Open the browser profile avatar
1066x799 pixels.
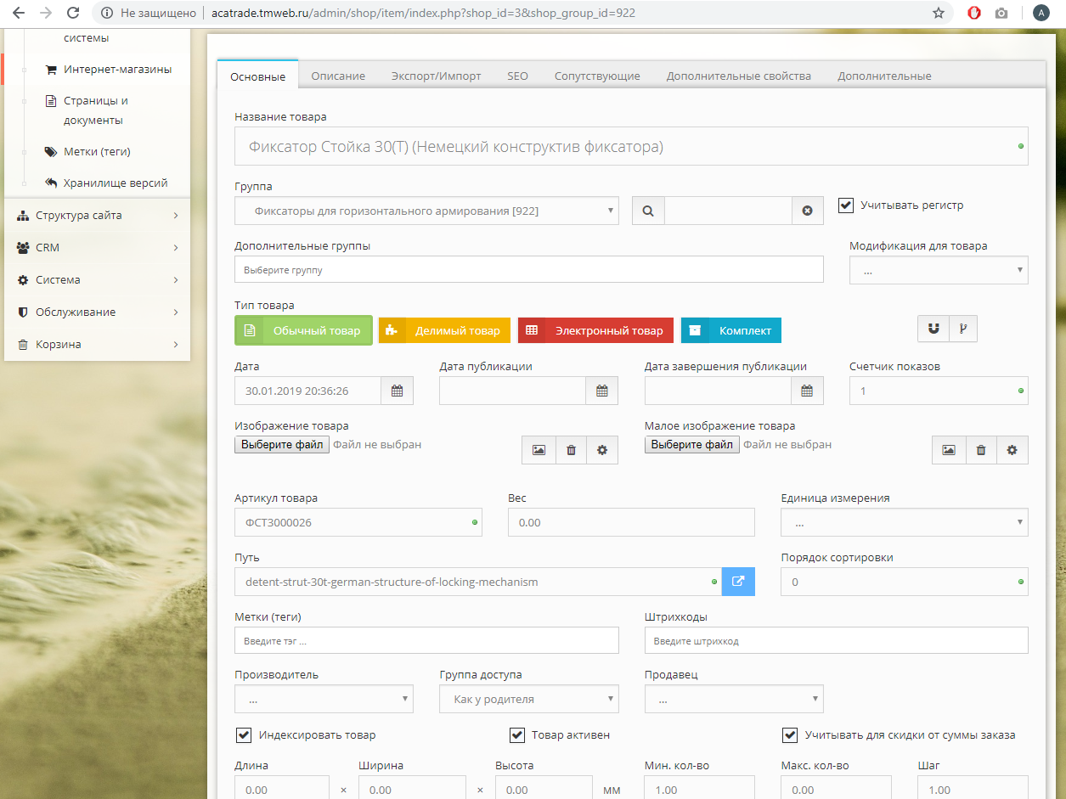(1041, 13)
